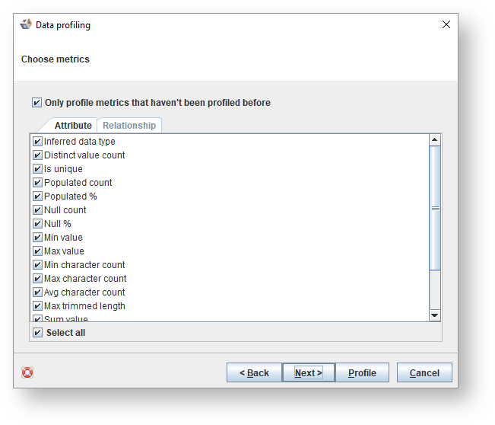This screenshot has height=425, width=495.
Task: Cancel the data profiling dialog
Action: (x=424, y=372)
